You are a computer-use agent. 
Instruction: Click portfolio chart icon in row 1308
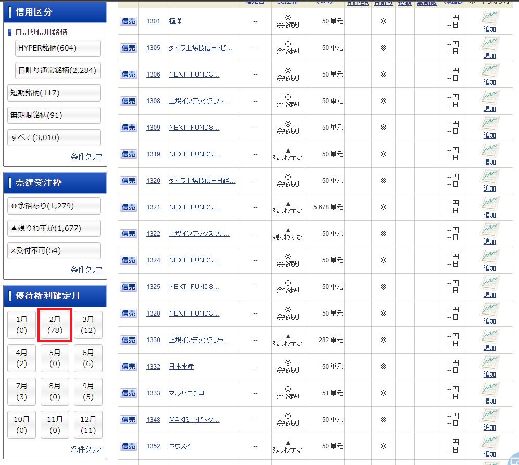(489, 98)
